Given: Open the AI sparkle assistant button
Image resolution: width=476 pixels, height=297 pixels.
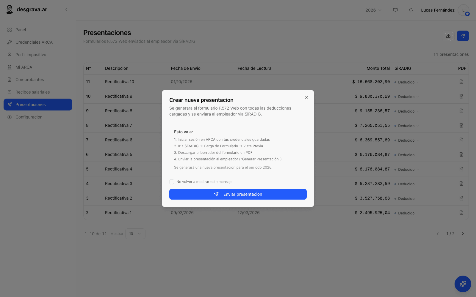Looking at the screenshot, I should tap(463, 284).
